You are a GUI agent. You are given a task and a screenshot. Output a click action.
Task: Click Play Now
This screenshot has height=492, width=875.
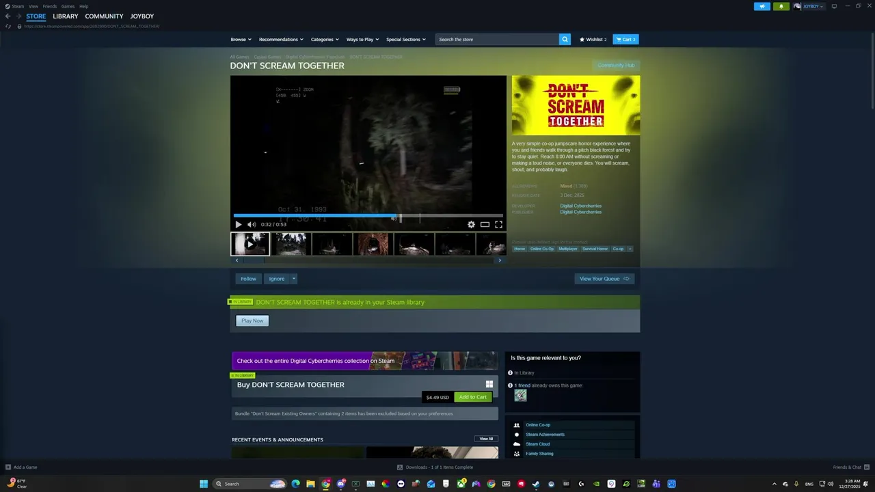(252, 320)
